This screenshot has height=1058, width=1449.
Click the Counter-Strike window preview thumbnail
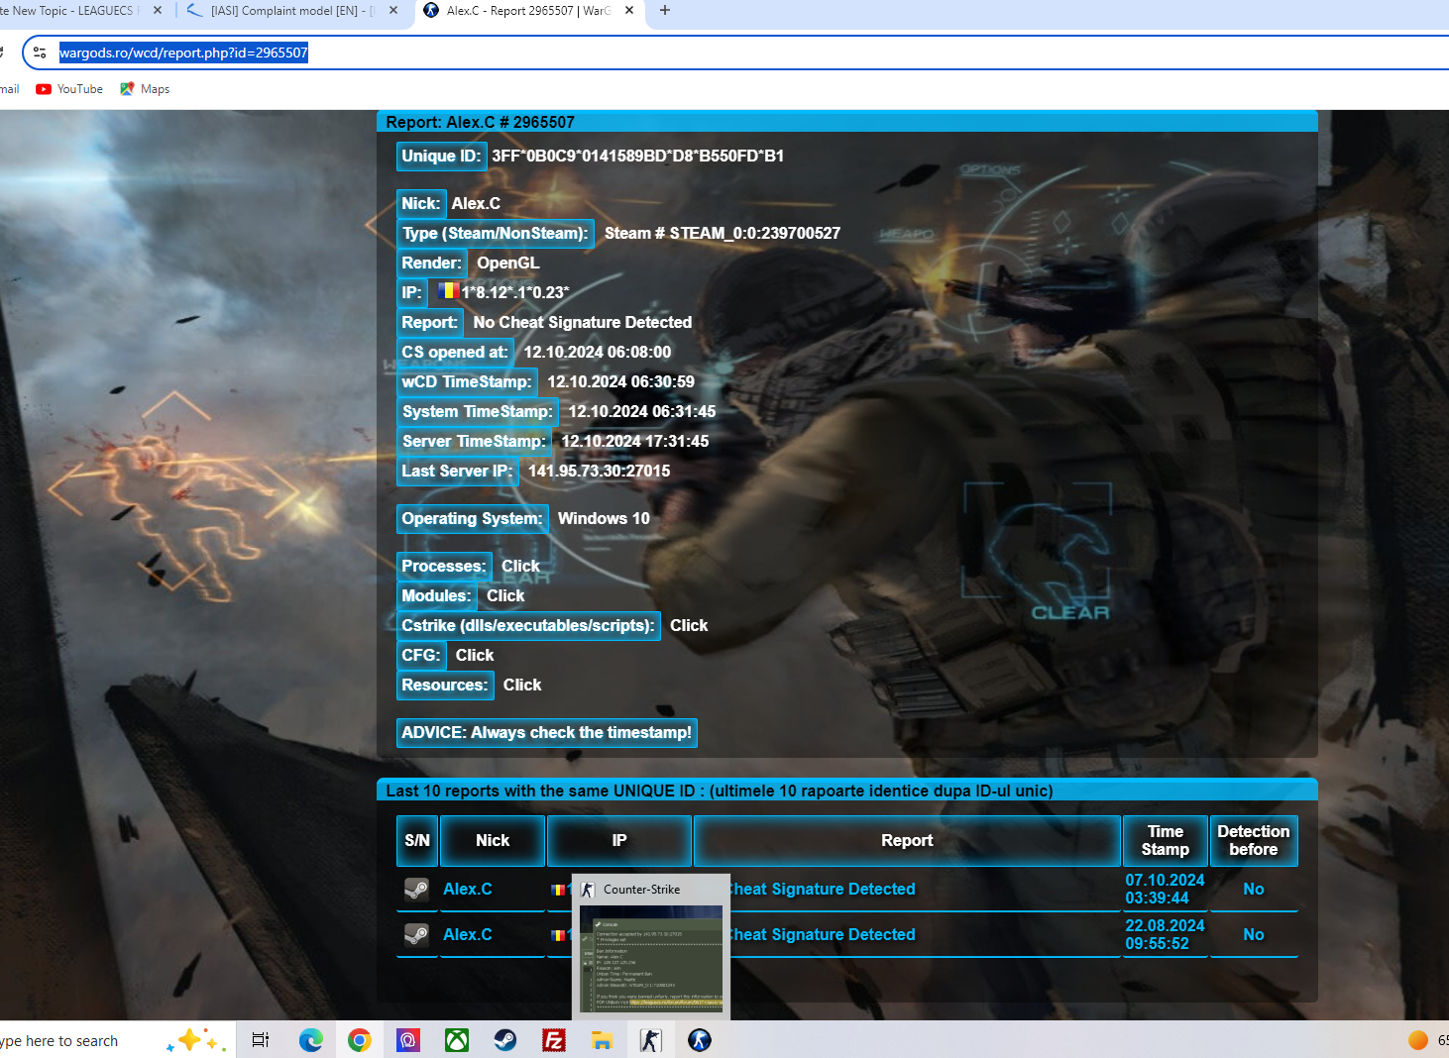pos(651,959)
